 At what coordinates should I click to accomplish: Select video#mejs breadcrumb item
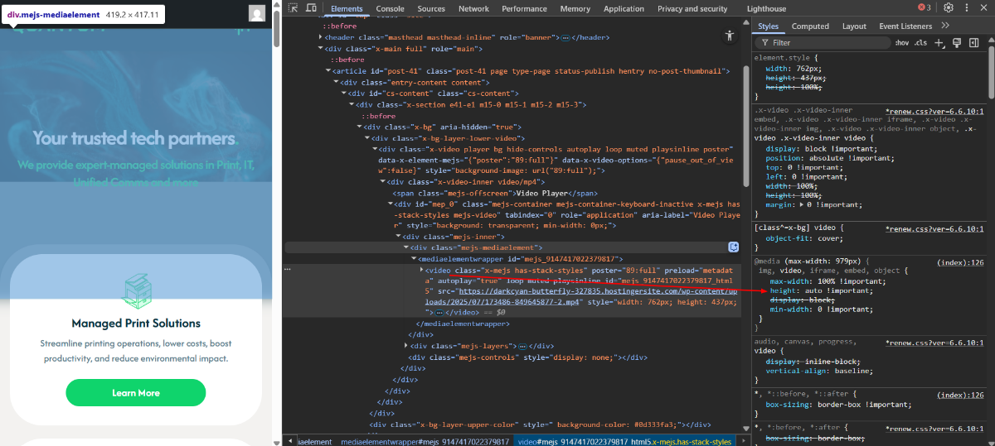(x=624, y=442)
